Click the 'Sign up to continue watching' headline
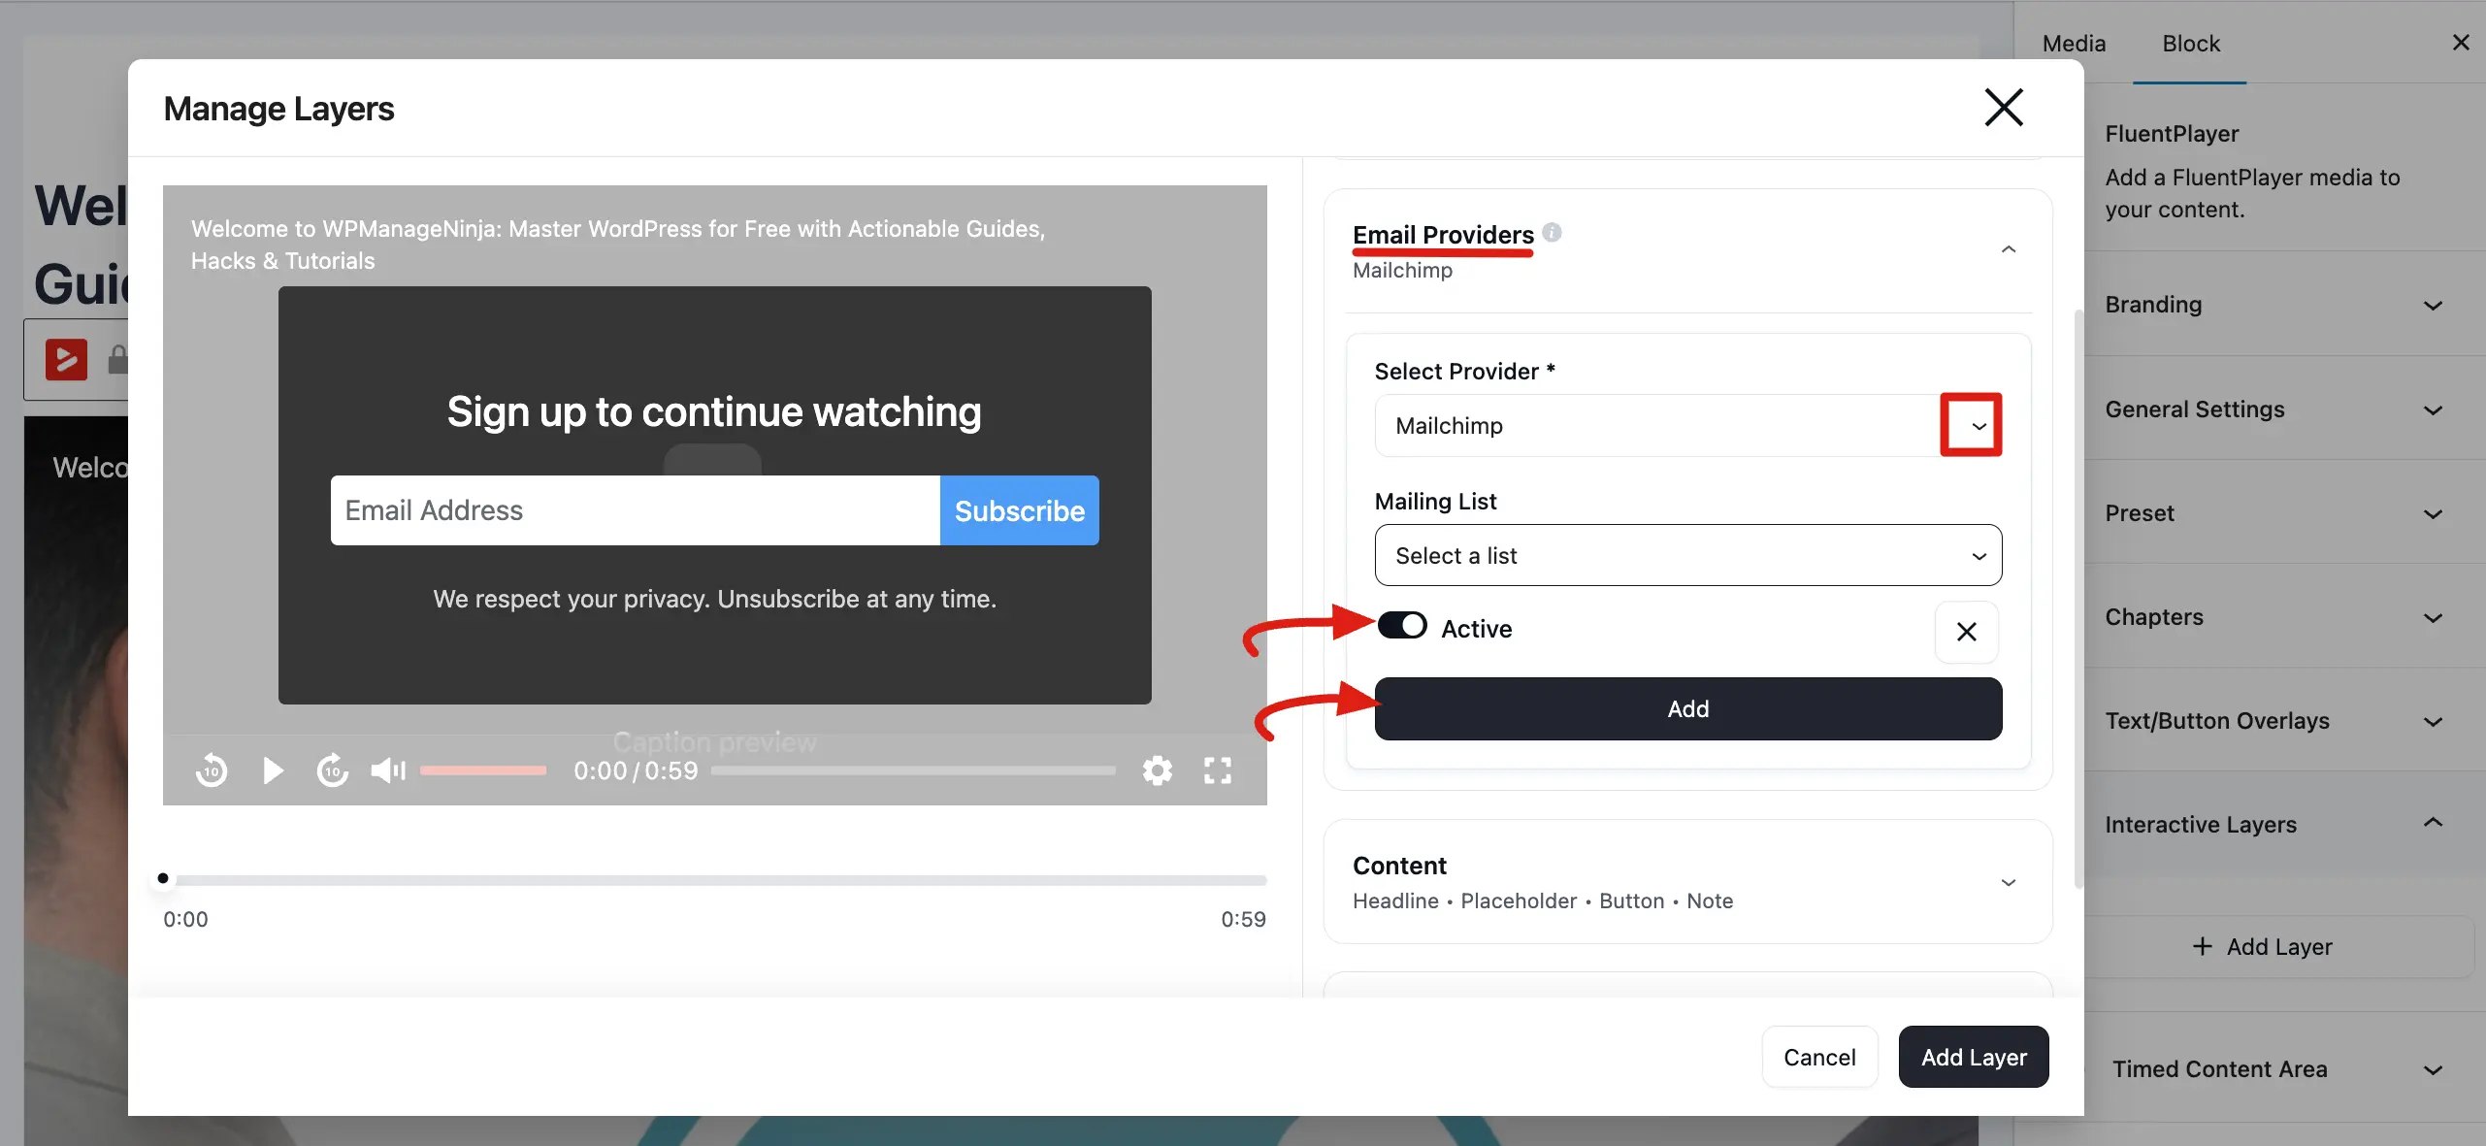2486x1146 pixels. point(714,411)
